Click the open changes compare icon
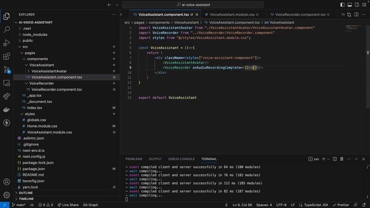 [x=349, y=14]
